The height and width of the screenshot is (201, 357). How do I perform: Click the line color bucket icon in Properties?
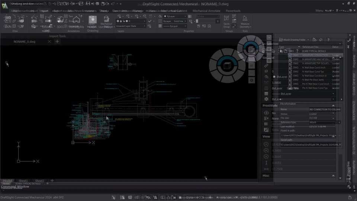(160, 16)
